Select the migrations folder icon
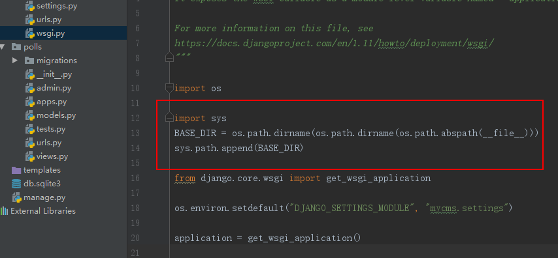The height and width of the screenshot is (258, 558). 29,61
